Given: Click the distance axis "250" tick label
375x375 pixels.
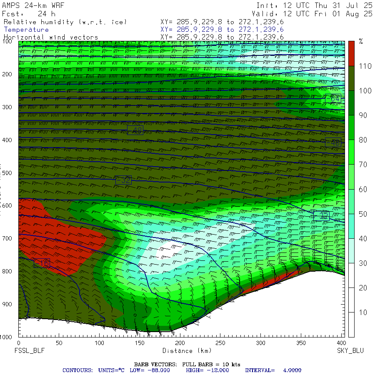Looking at the screenshot, I should click(x=220, y=343).
